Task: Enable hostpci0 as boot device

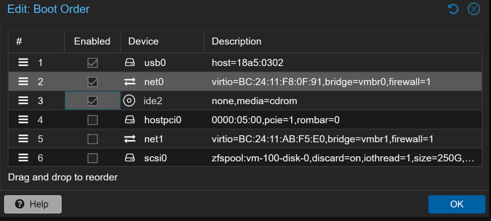Action: tap(93, 120)
